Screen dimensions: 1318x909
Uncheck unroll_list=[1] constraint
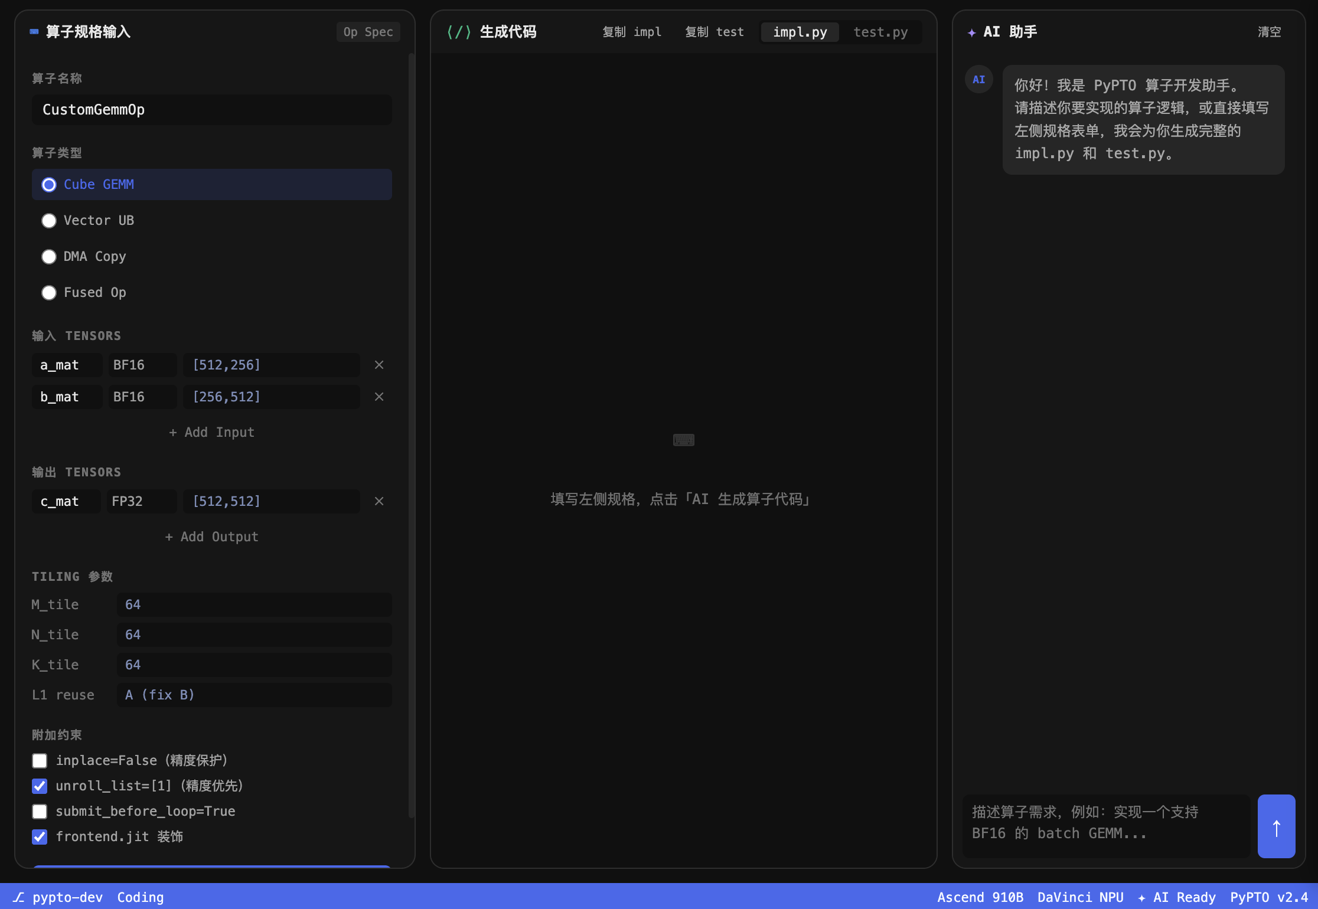coord(40,786)
